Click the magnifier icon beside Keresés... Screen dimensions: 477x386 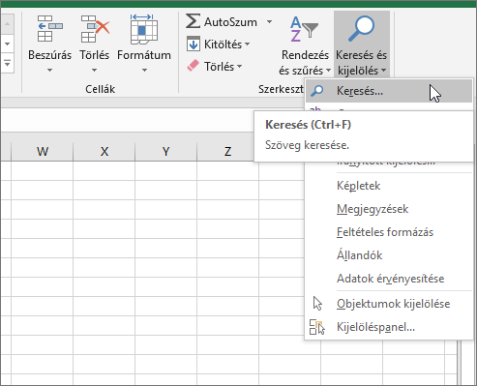coord(316,91)
